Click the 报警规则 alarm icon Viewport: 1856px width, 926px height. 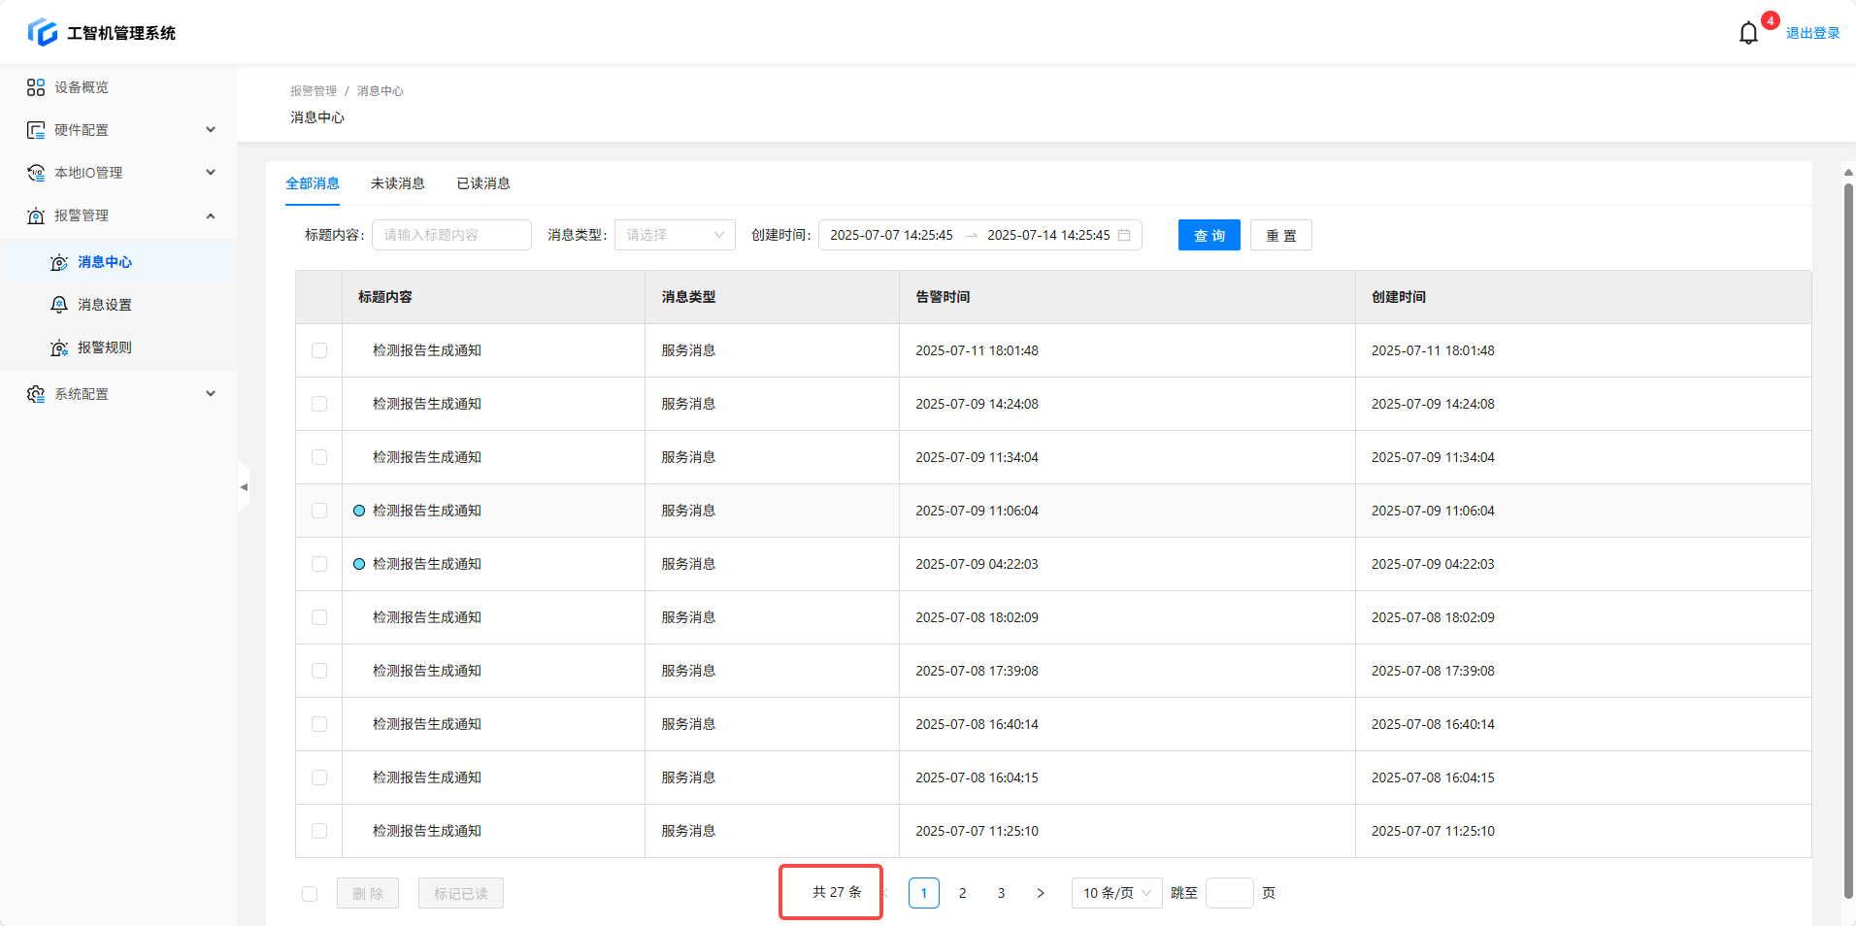click(x=59, y=347)
